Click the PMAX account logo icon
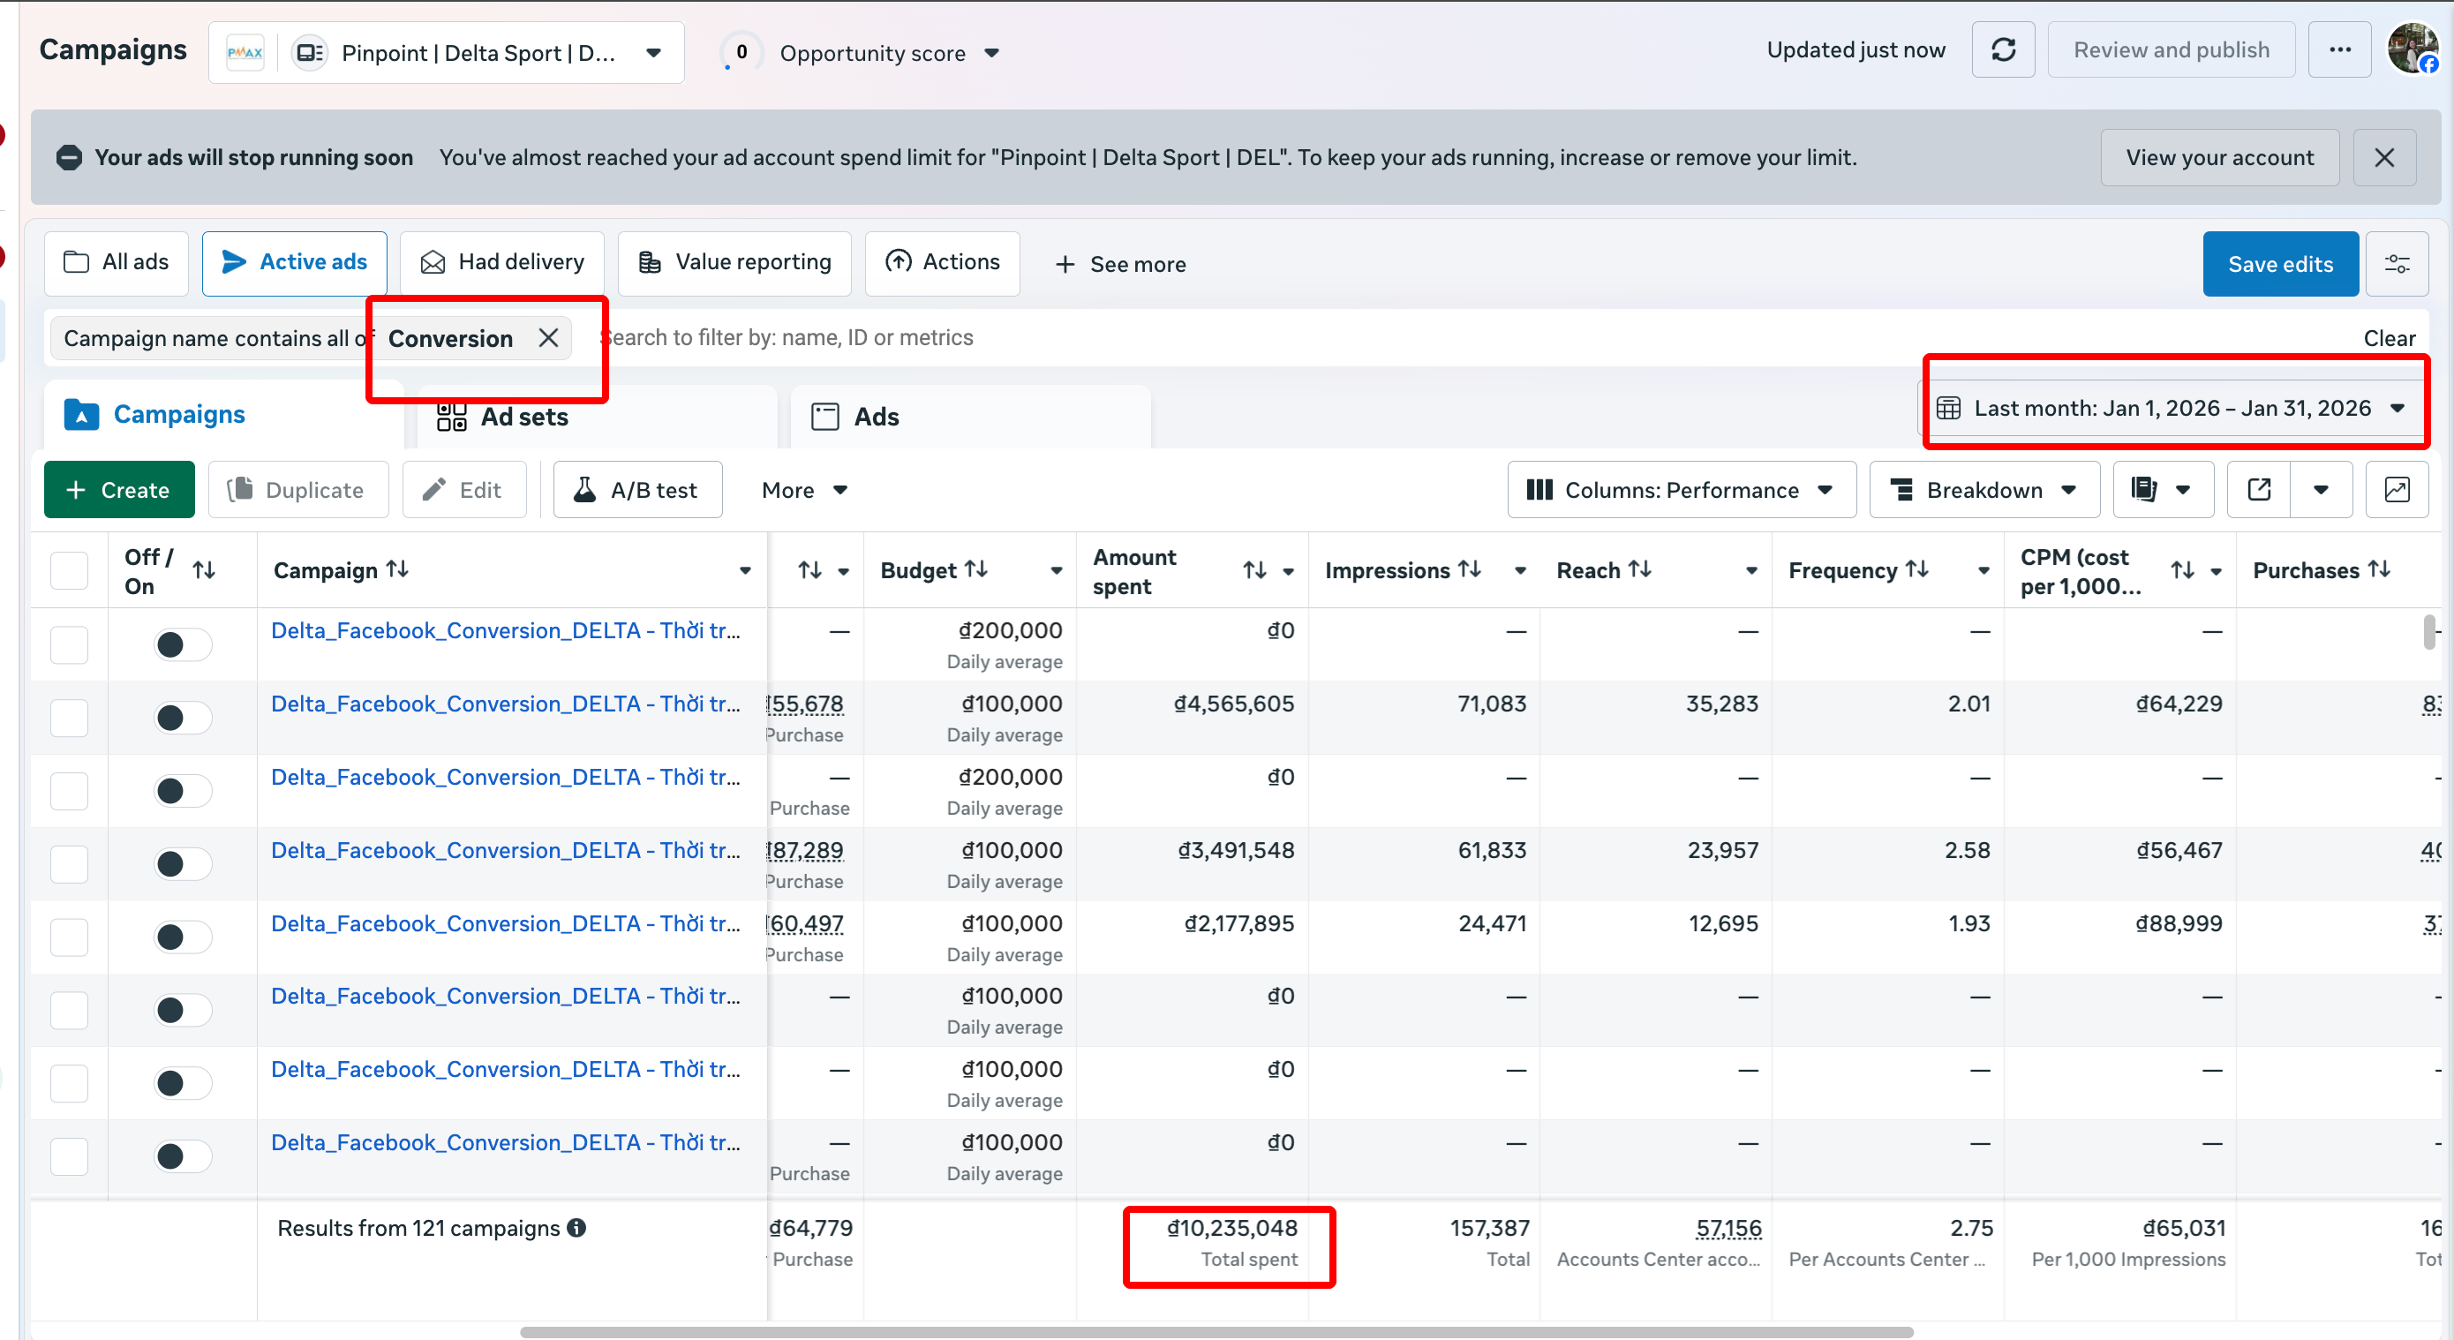Viewport: 2454px width, 1340px height. pos(245,52)
